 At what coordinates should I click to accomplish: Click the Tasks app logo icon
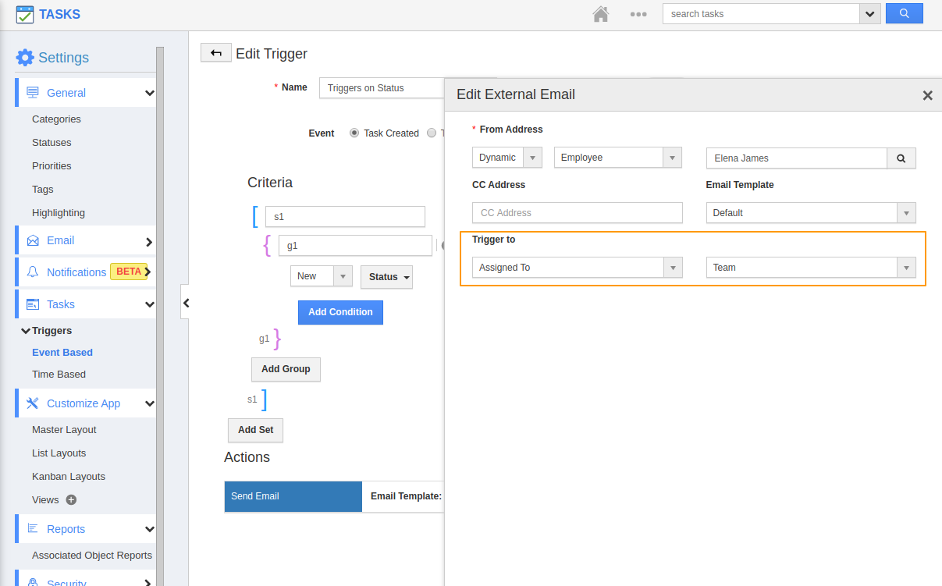(25, 14)
